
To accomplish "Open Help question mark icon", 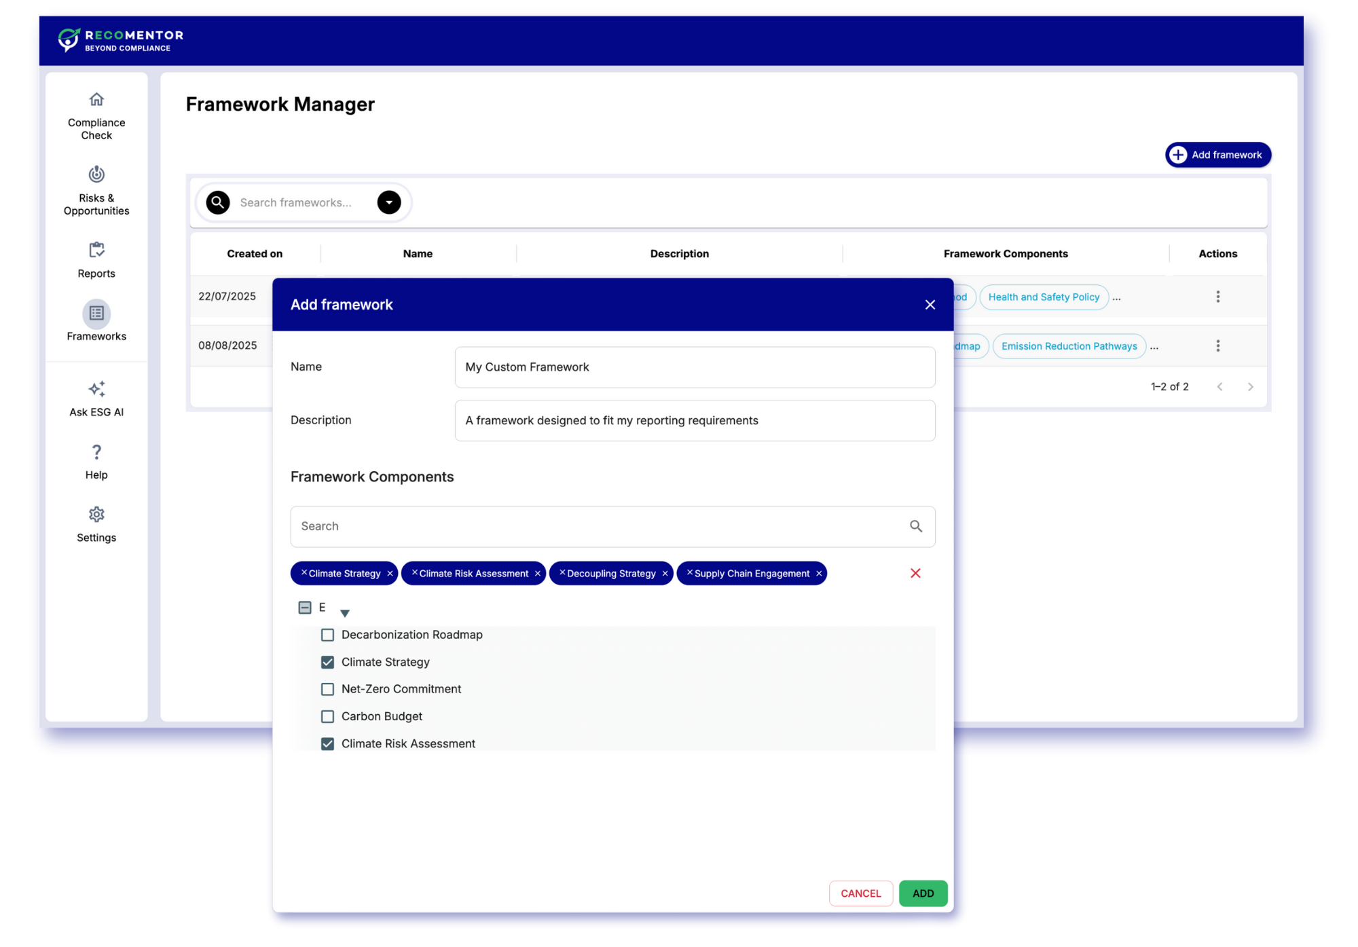I will [96, 452].
